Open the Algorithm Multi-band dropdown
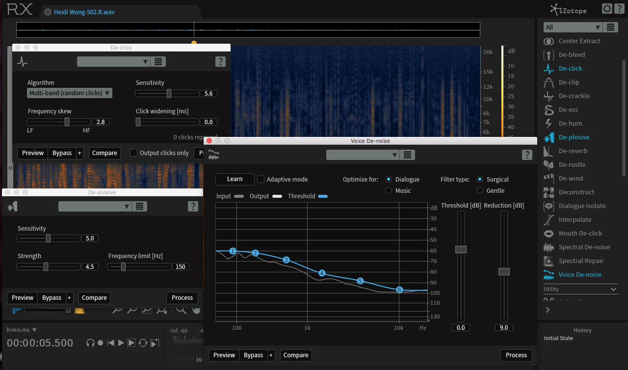This screenshot has height=370, width=628. click(70, 93)
